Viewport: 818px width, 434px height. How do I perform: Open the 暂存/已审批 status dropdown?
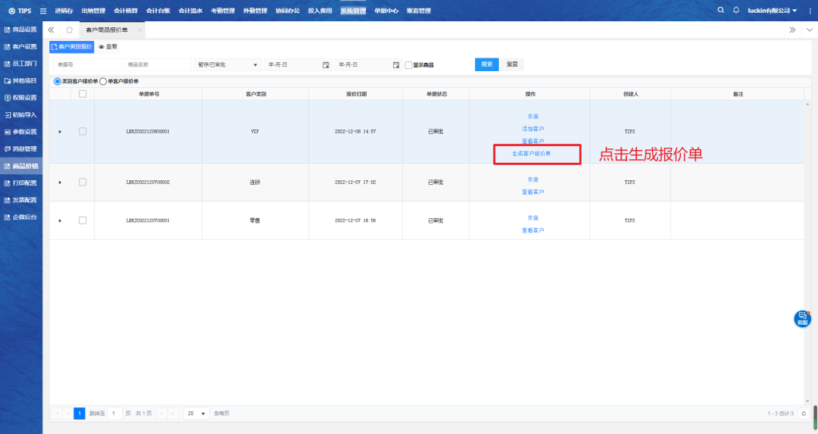point(227,65)
